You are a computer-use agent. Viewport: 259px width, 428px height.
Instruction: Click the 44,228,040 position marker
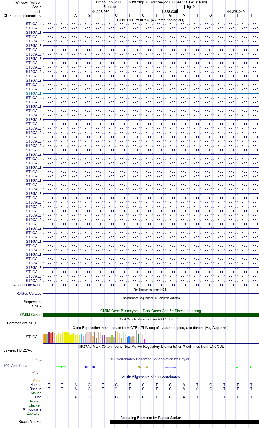coord(236,11)
